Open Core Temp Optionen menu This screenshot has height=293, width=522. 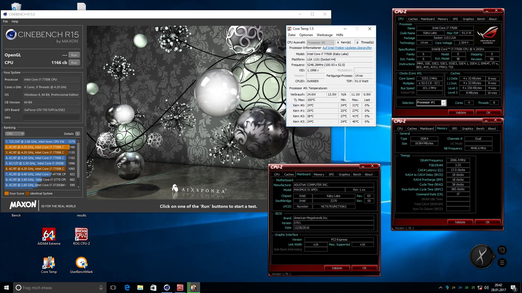pos(306,35)
